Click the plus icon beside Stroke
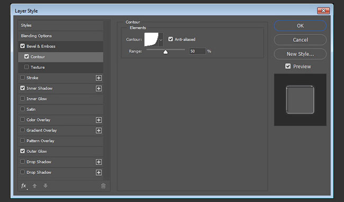This screenshot has width=344, height=202. [x=98, y=78]
